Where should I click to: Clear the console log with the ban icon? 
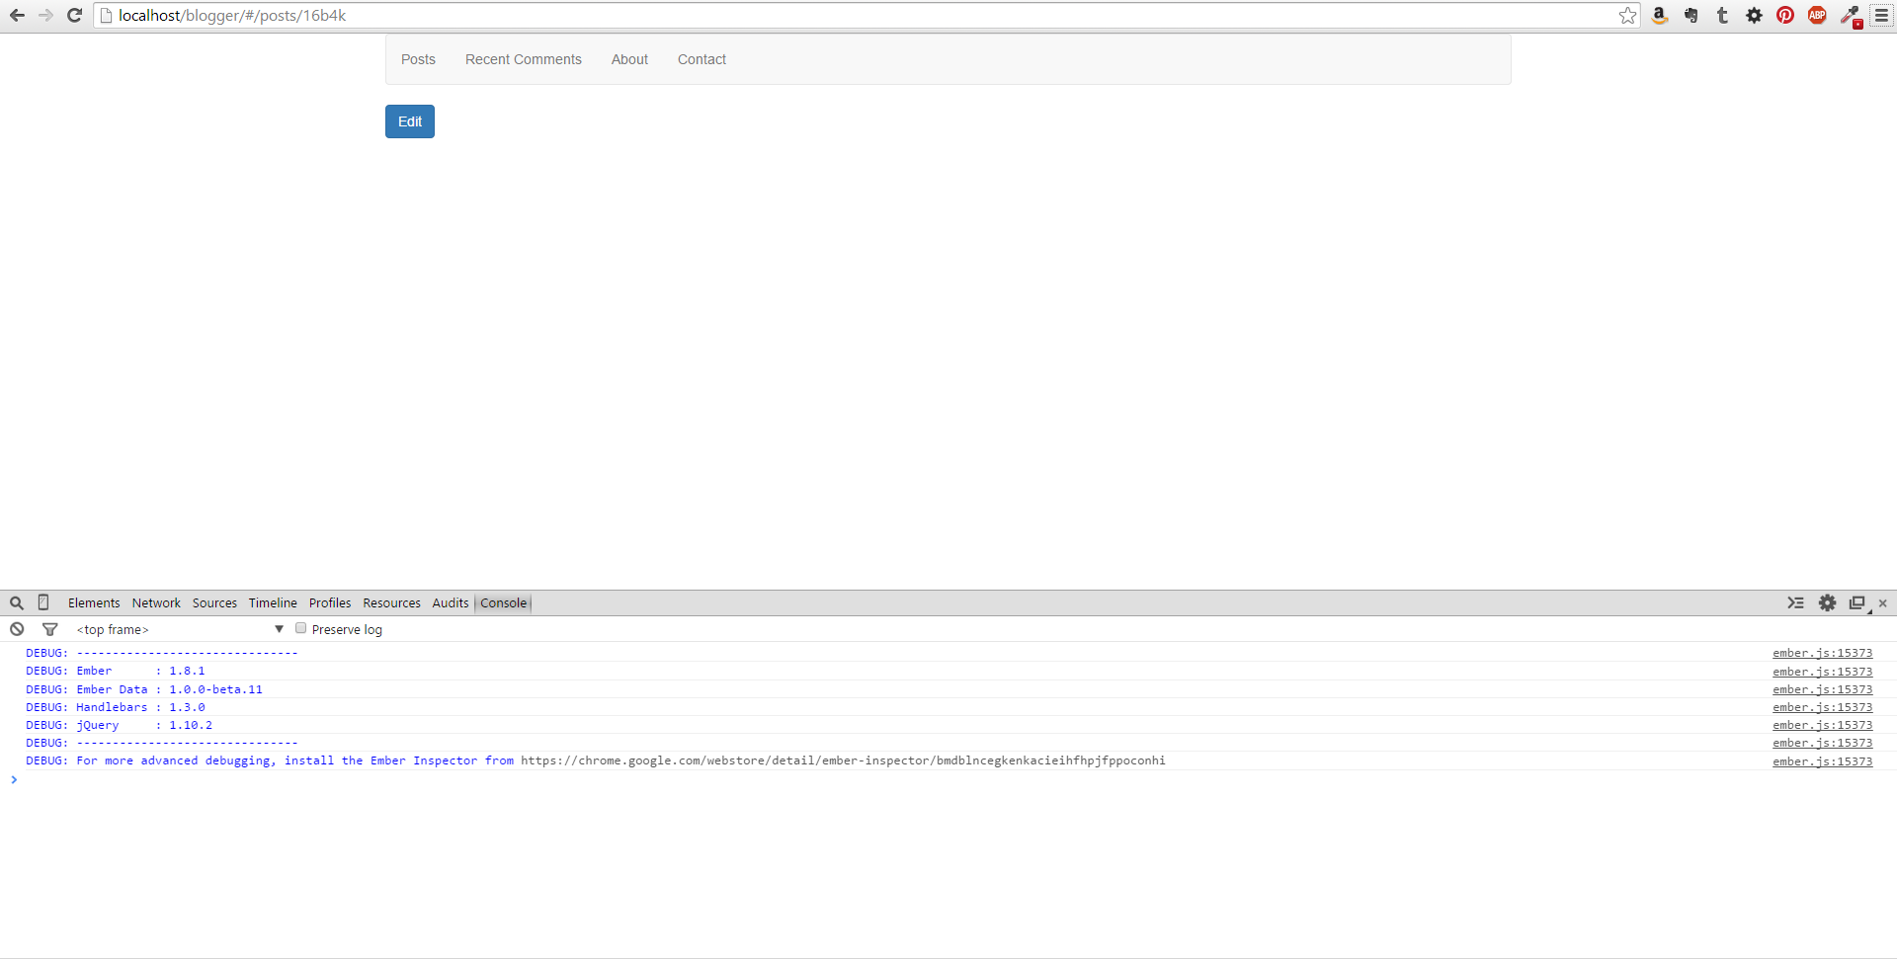(17, 629)
